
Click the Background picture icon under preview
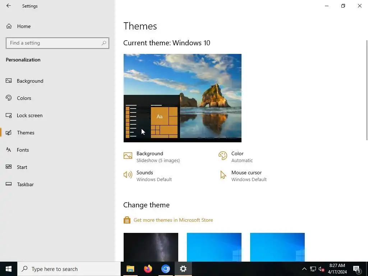(128, 156)
